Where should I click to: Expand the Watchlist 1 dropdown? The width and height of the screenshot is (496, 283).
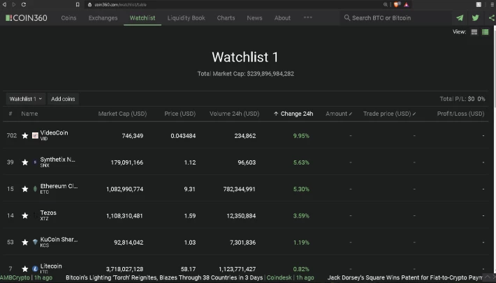pyautogui.click(x=26, y=99)
